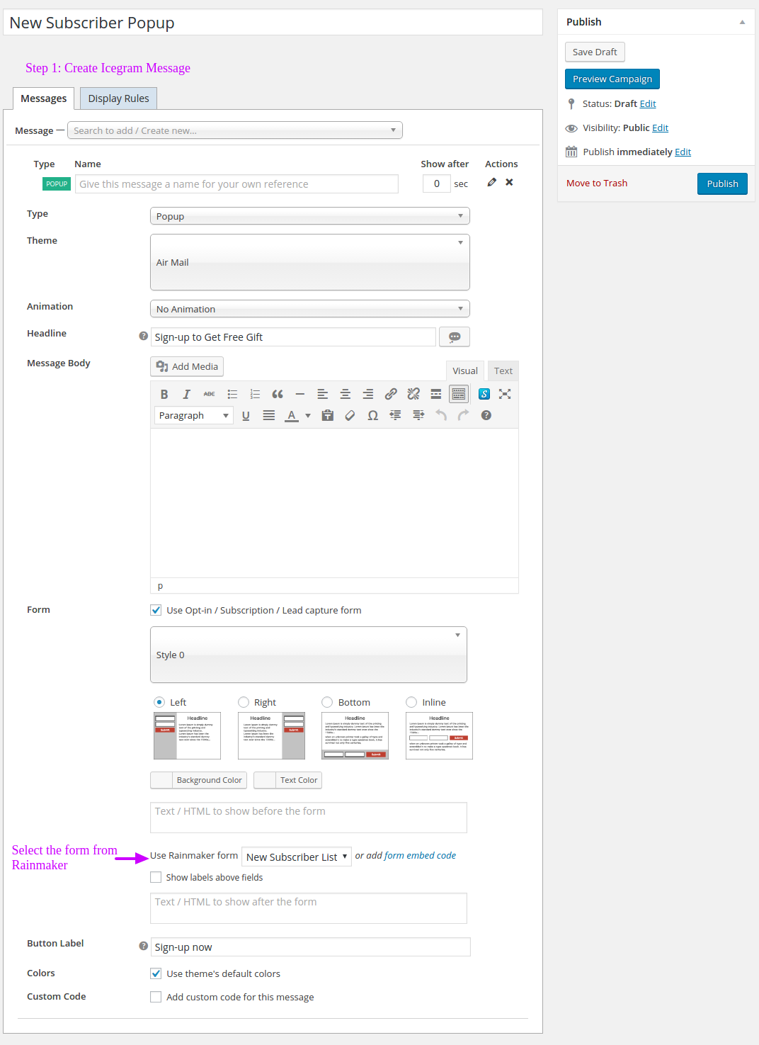Apply strikethrough formatting icon
Viewport: 759px width, 1045px height.
coord(210,394)
